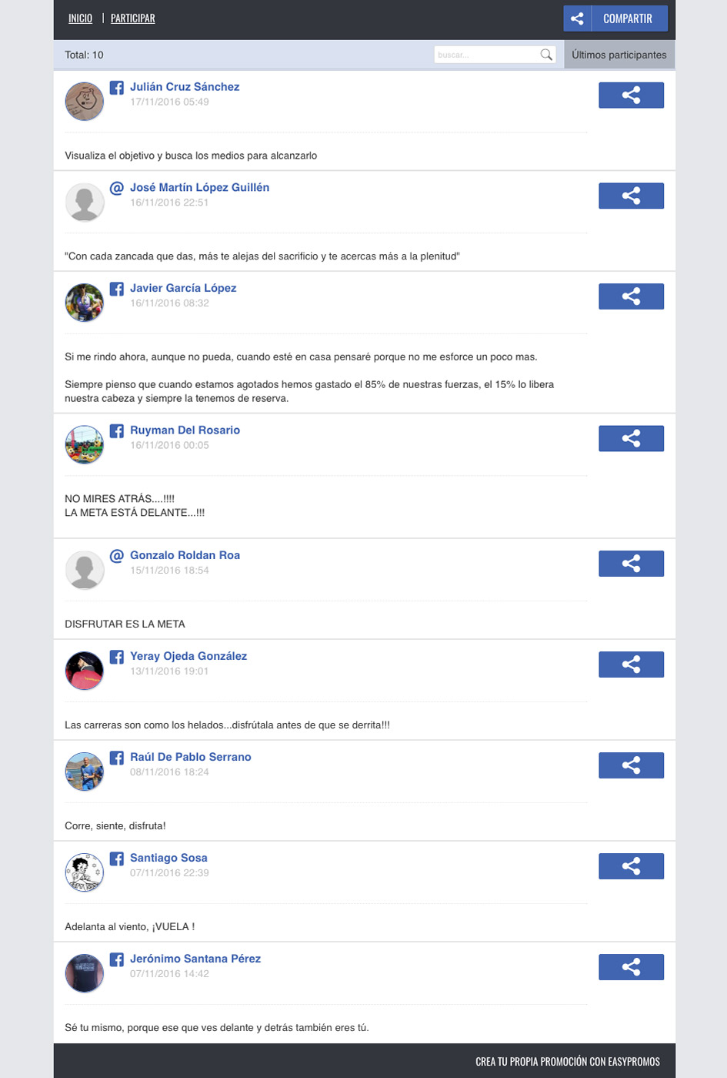The image size is (727, 1078).
Task: Share Javier García López's entry
Action: [631, 296]
